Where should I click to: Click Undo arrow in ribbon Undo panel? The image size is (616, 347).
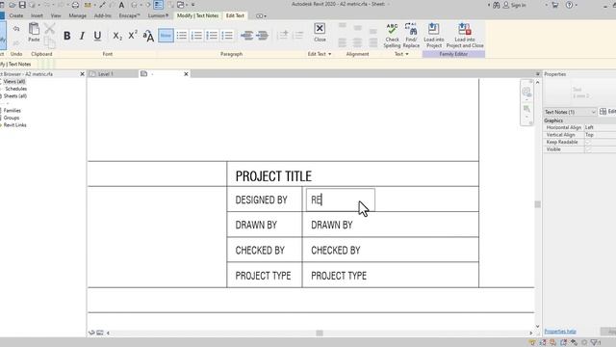pos(16,29)
